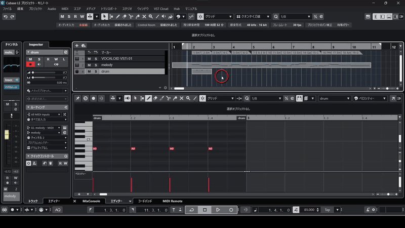
Task: Adjust the channel volume fader
Action: [7, 134]
